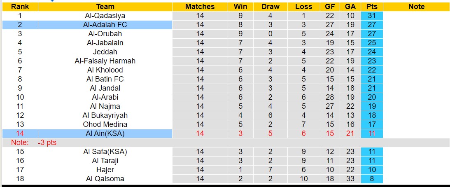This screenshot has height=187, width=450.
Task: Click the Win column header
Action: pos(240,7)
